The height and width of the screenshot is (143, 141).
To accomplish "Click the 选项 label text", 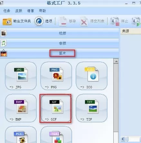I will pos(49,21).
